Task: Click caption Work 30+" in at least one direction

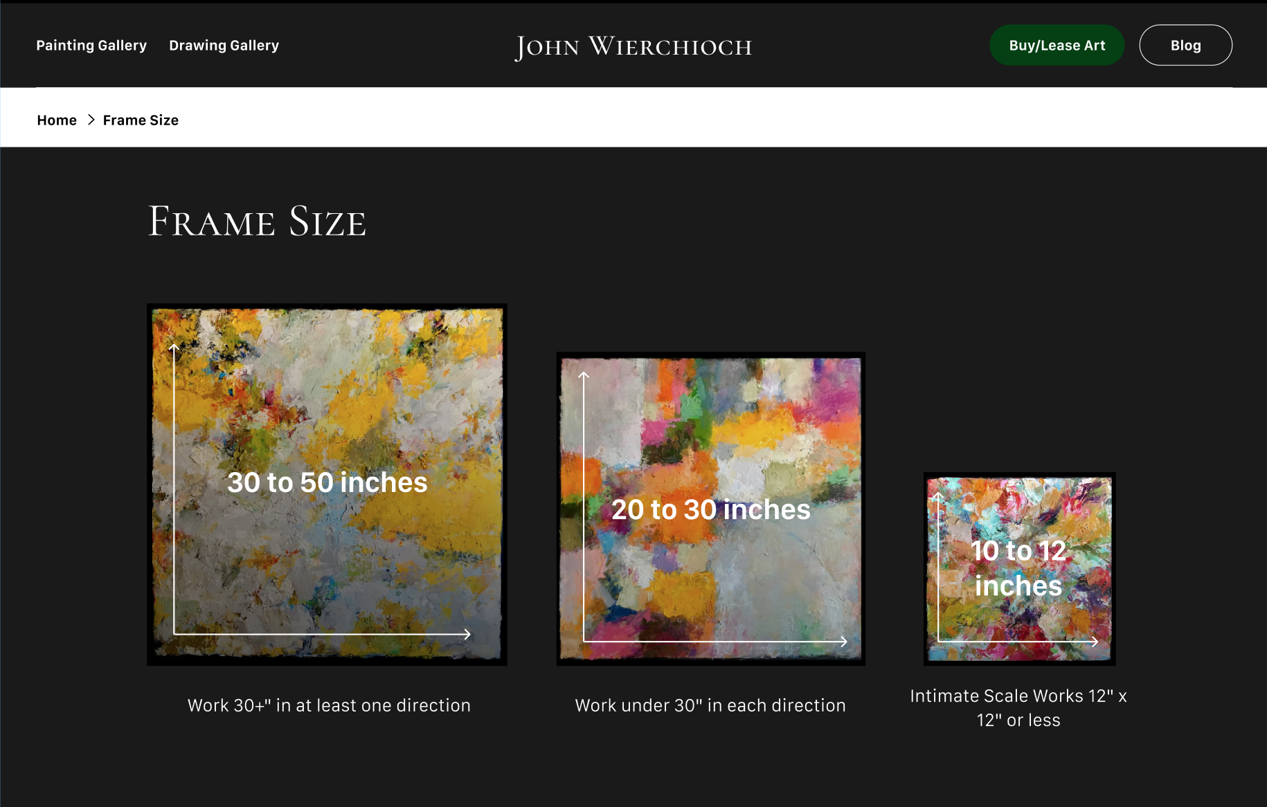Action: click(329, 705)
